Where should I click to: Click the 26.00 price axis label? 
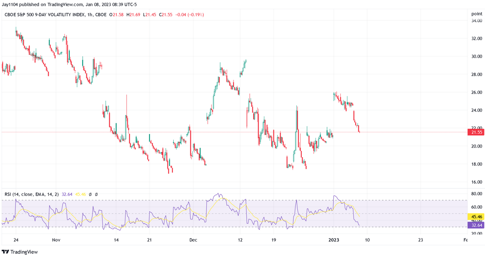click(x=477, y=92)
